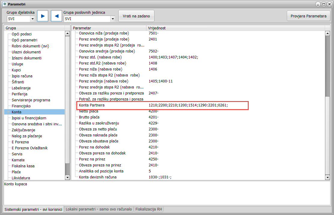This screenshot has height=215, width=334.
Task: Click the blue left-arrow button
Action: click(56, 16)
